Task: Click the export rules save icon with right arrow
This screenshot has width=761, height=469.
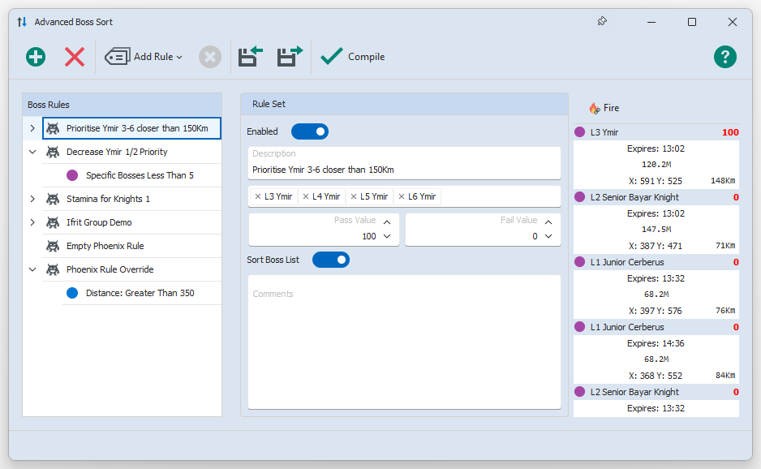Action: pos(289,57)
